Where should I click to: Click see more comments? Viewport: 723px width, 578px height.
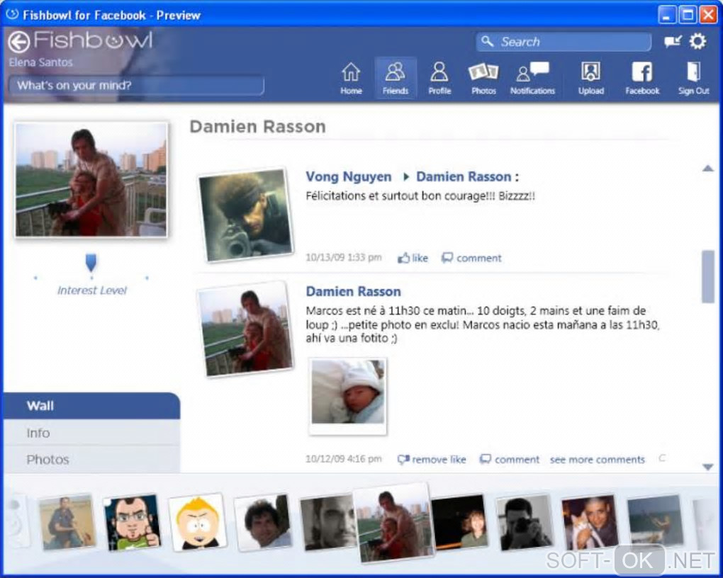597,459
